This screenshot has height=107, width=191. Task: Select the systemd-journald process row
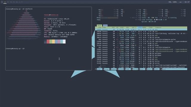click(x=141, y=67)
